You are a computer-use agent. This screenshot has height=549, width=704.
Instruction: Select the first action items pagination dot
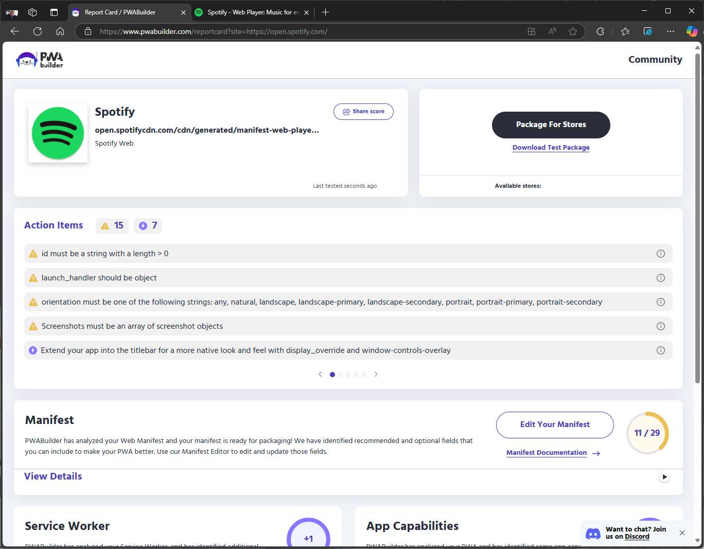click(x=332, y=375)
